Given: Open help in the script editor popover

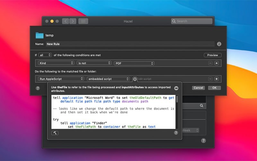Looking at the screenshot, I should tap(176, 133).
